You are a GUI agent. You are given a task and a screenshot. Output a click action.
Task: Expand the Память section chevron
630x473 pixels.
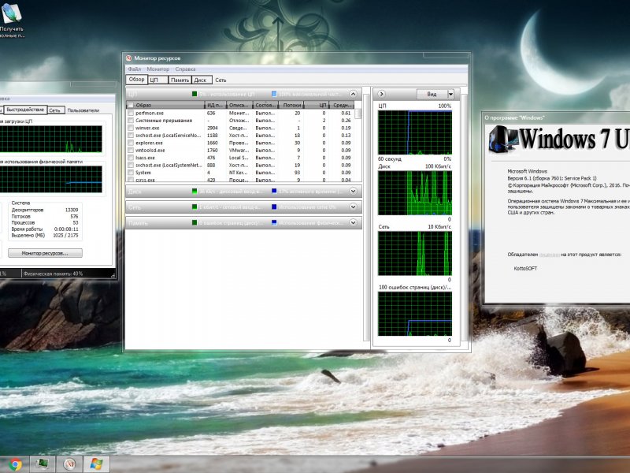[353, 222]
